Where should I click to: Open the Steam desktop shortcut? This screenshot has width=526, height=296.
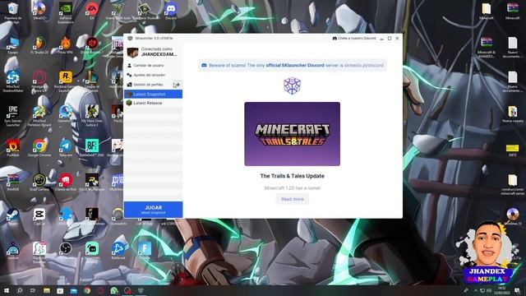[13, 216]
